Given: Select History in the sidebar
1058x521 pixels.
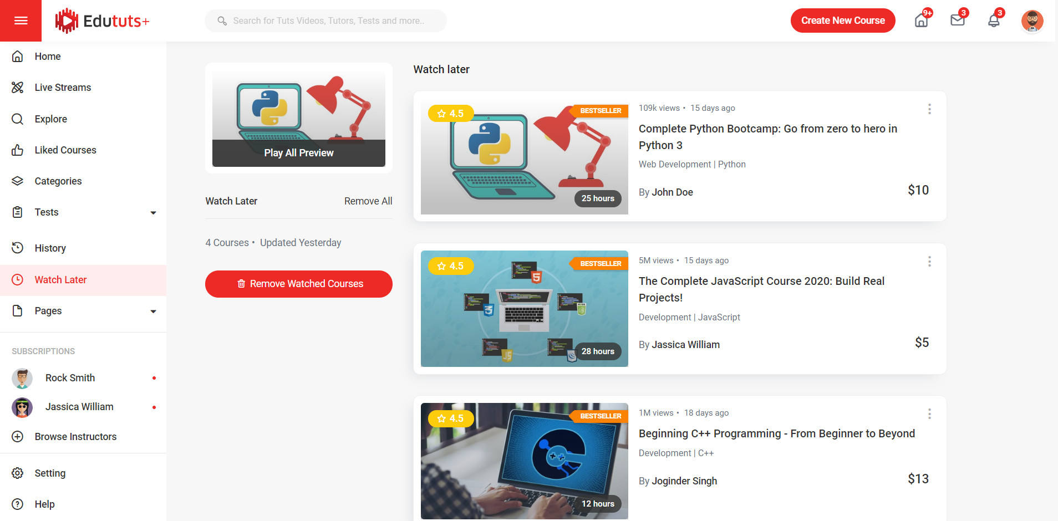Looking at the screenshot, I should tap(50, 248).
